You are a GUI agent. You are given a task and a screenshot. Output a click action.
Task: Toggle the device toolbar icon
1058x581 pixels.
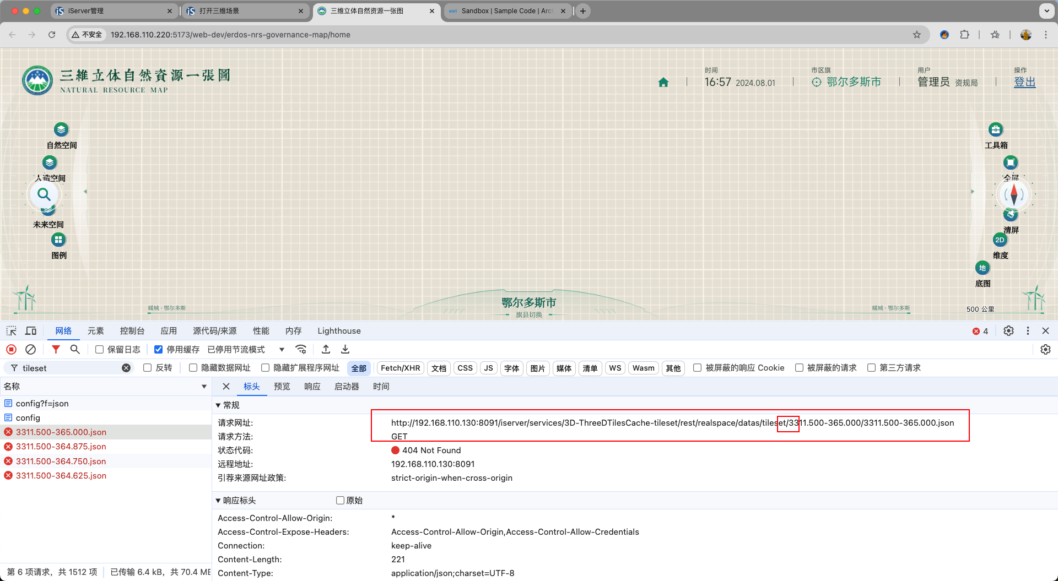point(31,331)
